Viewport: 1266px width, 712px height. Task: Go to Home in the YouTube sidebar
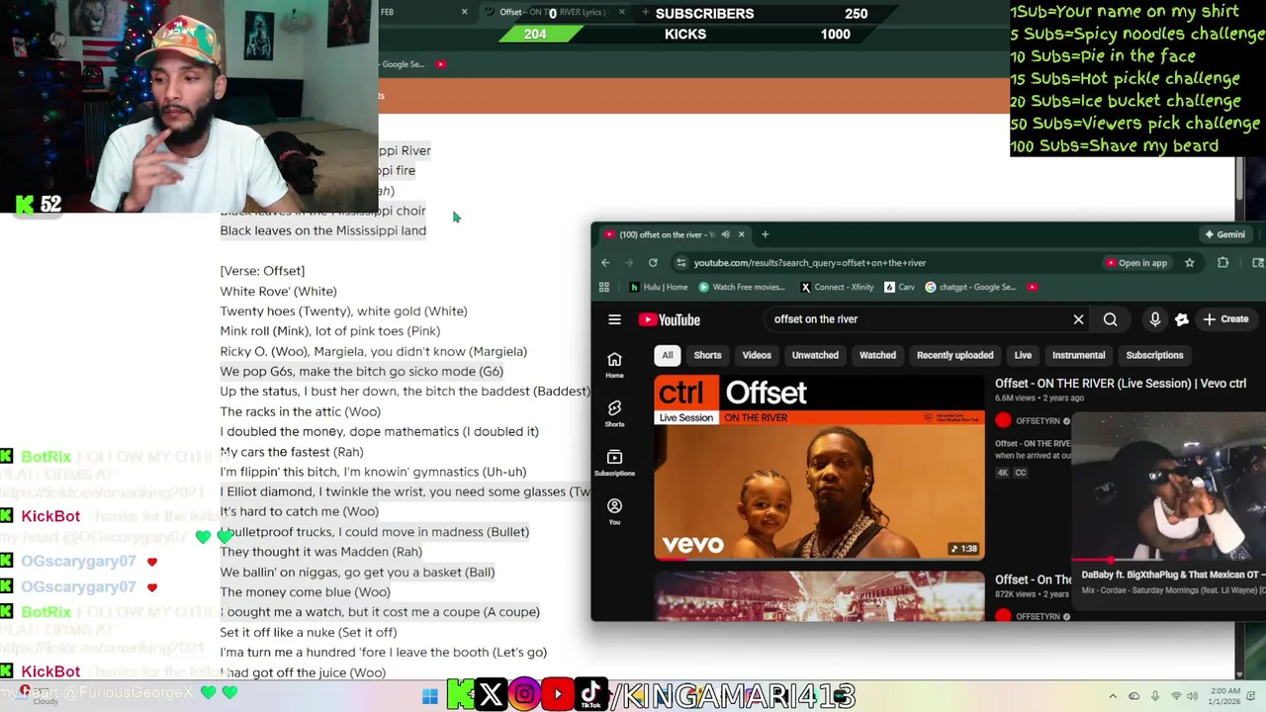[x=614, y=365]
